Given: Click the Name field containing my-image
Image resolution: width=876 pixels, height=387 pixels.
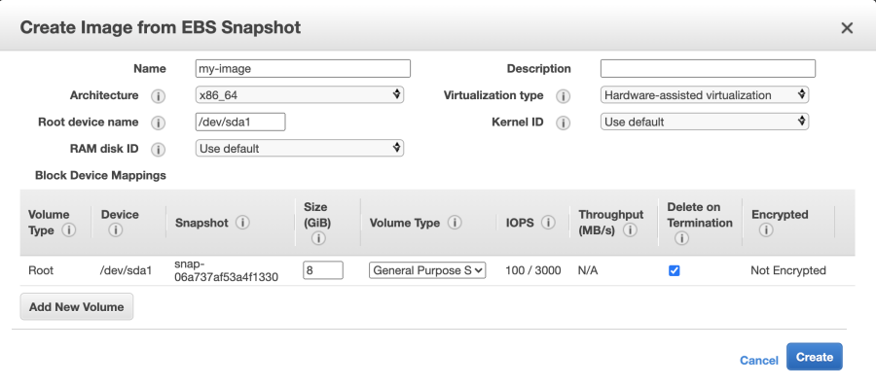Looking at the screenshot, I should tap(303, 68).
